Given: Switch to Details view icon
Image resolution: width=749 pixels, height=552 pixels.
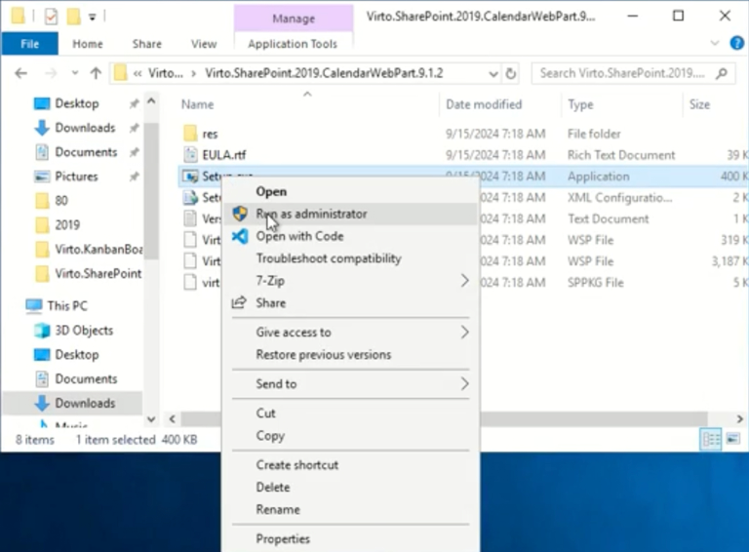Looking at the screenshot, I should point(711,439).
